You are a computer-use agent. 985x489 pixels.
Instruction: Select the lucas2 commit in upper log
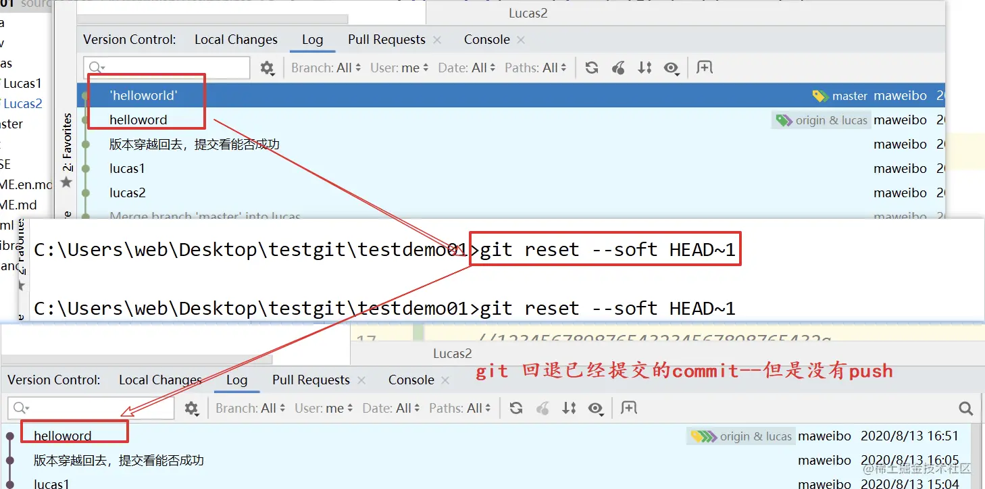[511, 193]
